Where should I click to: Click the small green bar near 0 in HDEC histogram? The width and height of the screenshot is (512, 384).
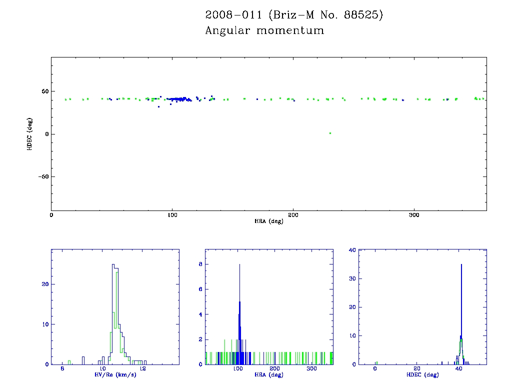pyautogui.click(x=376, y=362)
